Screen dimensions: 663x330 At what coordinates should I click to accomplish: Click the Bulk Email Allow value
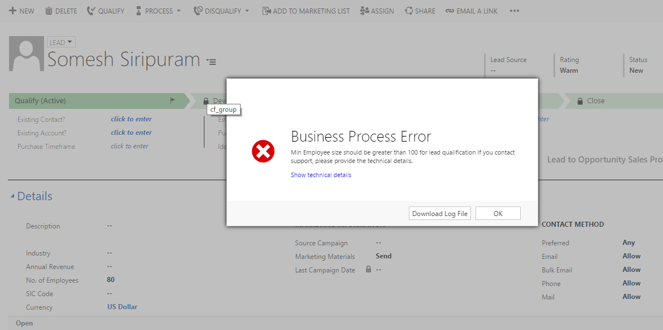point(631,270)
